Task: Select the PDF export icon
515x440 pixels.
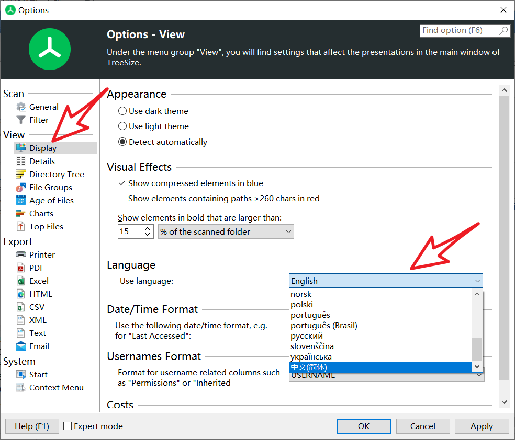Action: coord(21,268)
